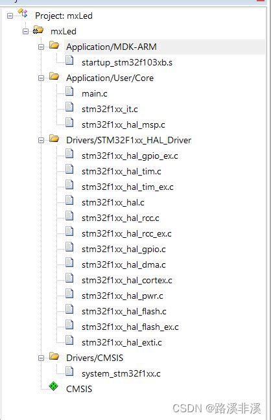Select stm32f1xx_hal_tim.c file entry
The image size is (271, 420).
click(x=121, y=171)
